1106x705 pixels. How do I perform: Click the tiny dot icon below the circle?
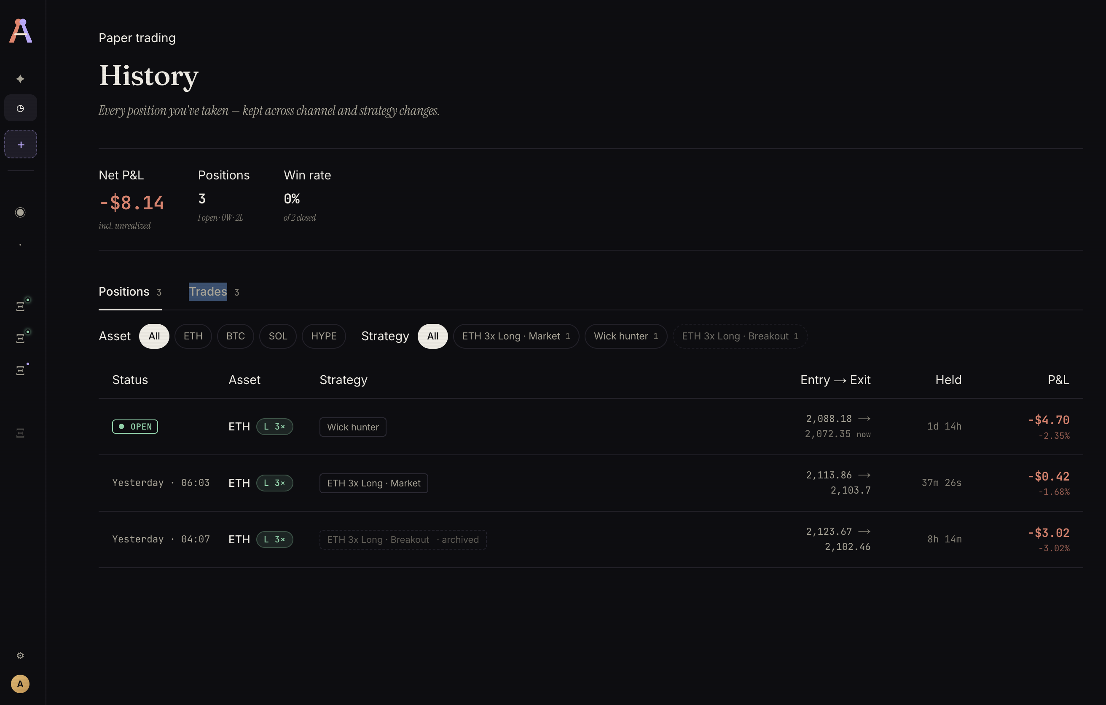click(20, 245)
